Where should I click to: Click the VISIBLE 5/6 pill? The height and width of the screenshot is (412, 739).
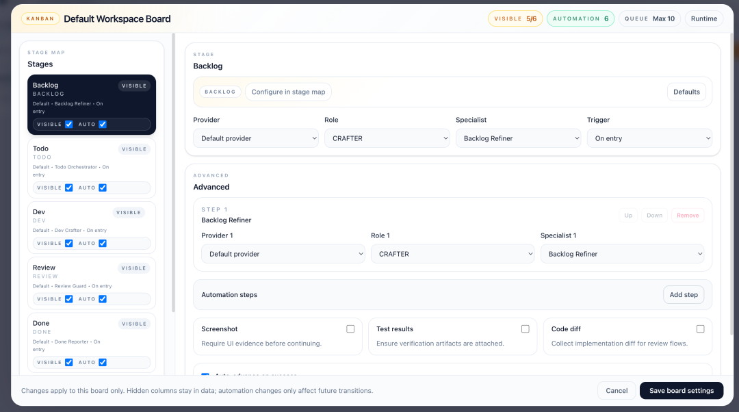pyautogui.click(x=516, y=18)
